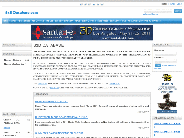Viewport: 184px width, 138px height.
Task: Select the narrow page width icon
Action: click(x=94, y=4)
